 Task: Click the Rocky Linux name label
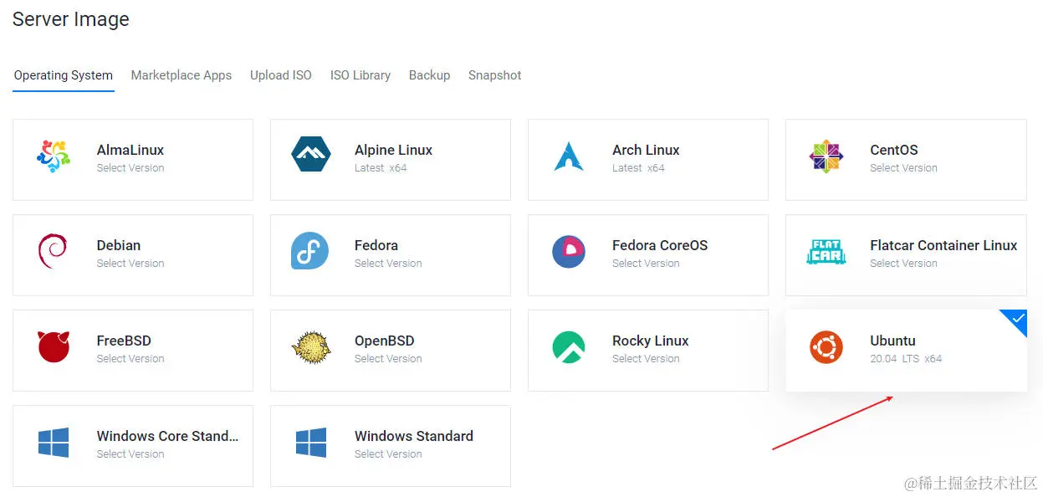(651, 341)
